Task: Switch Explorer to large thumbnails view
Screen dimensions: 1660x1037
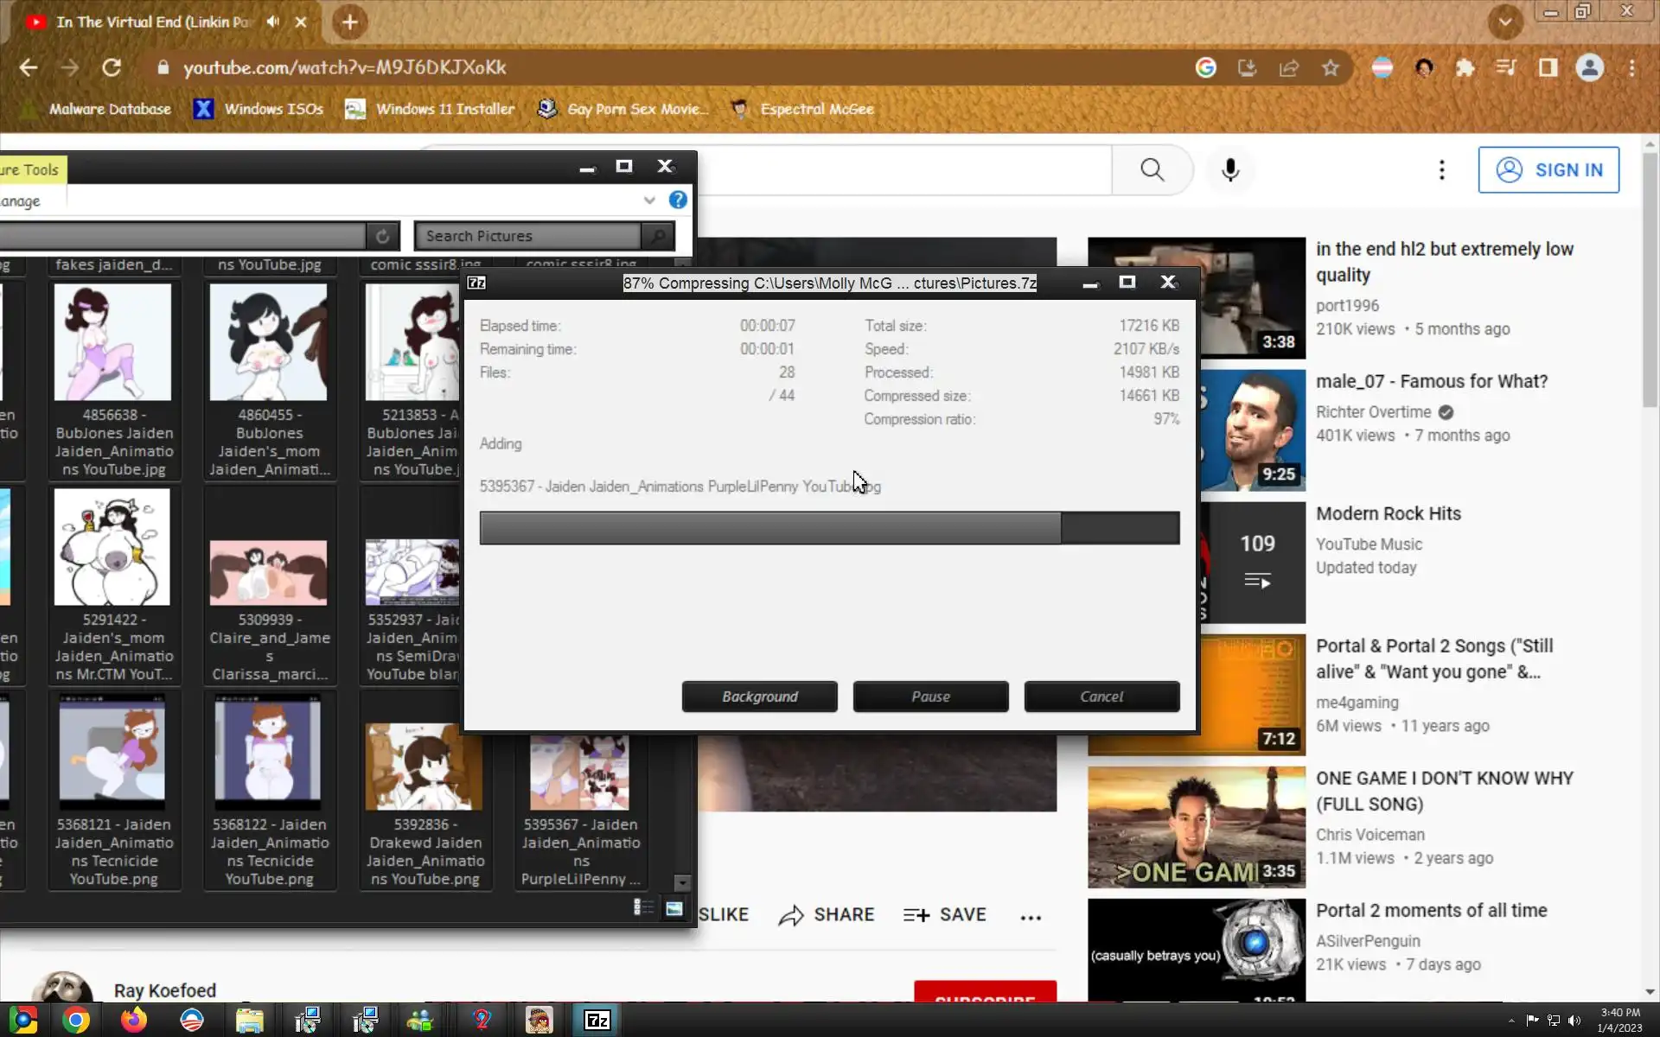Action: (x=674, y=907)
